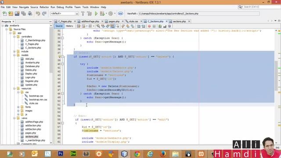Collapse code fold at line 48 catch block
The height and width of the screenshot is (158, 281).
tap(62, 93)
